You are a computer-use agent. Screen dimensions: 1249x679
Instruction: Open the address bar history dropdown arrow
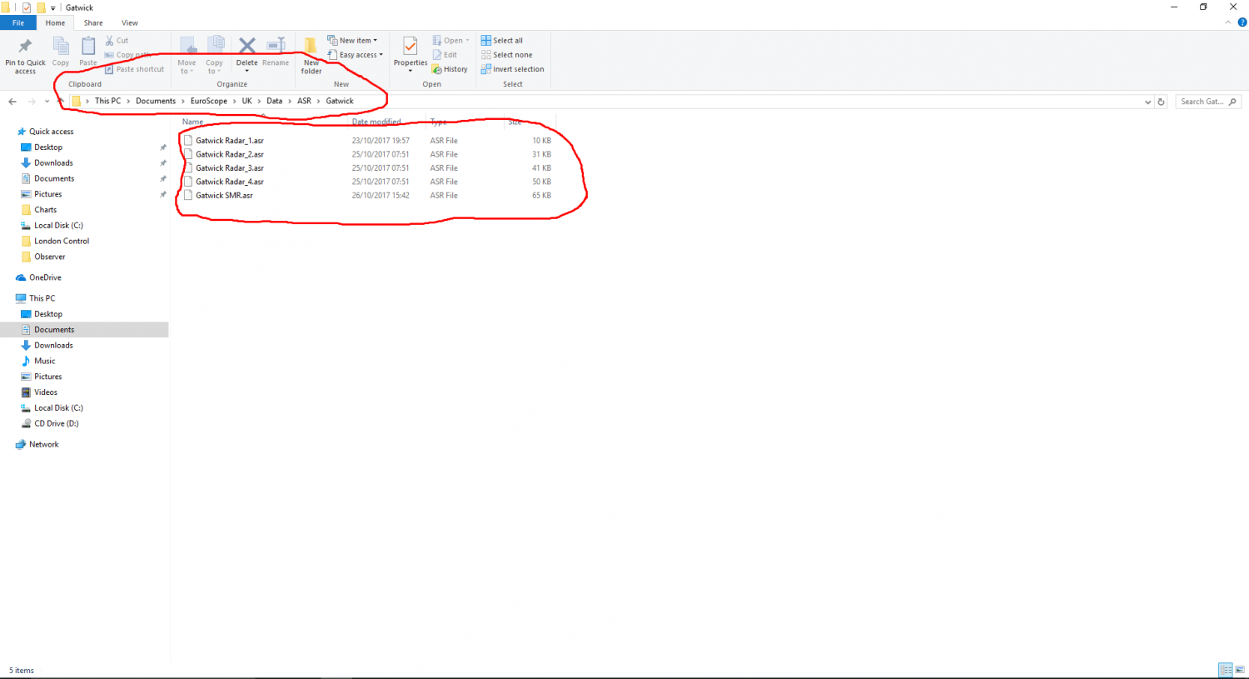(1149, 102)
